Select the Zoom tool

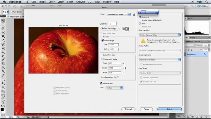pyautogui.click(x=3, y=103)
